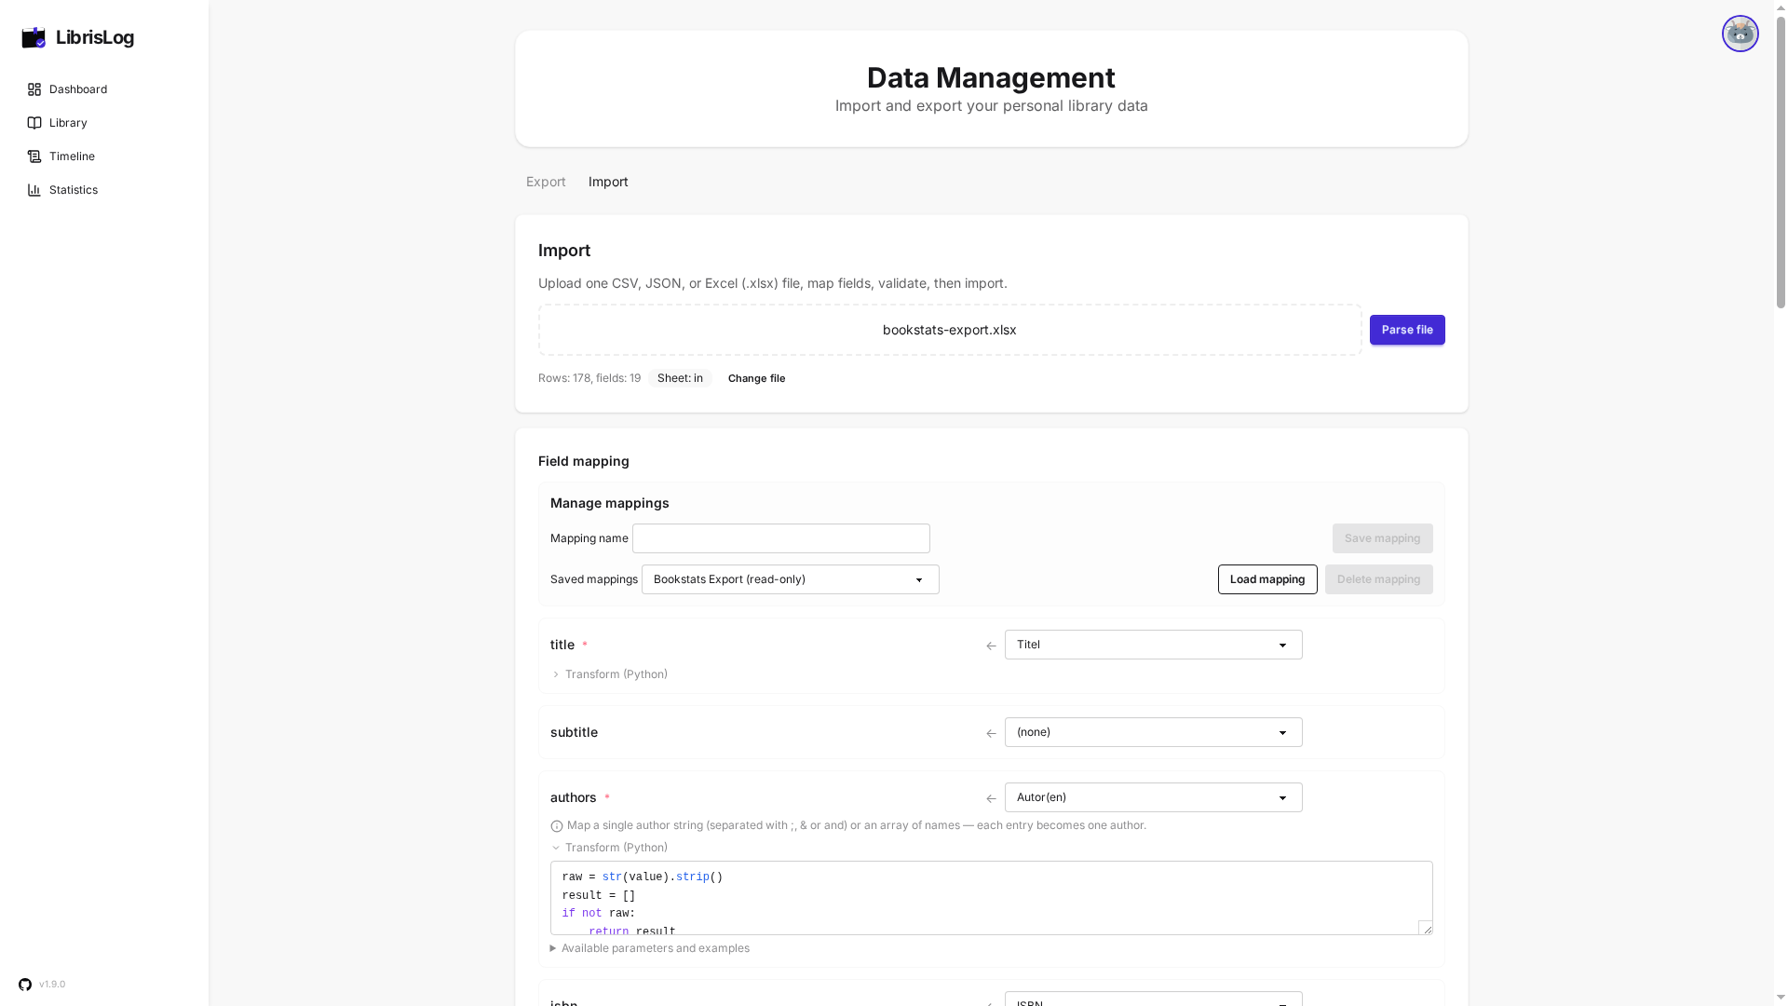The height and width of the screenshot is (1006, 1788).
Task: Click the Statistics bar chart icon
Action: (34, 190)
